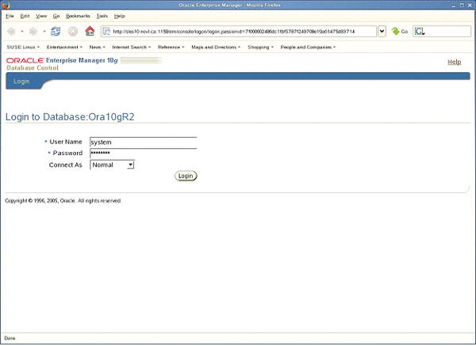The image size is (476, 346).
Task: Click the Forward navigation arrow
Action: tap(33, 31)
